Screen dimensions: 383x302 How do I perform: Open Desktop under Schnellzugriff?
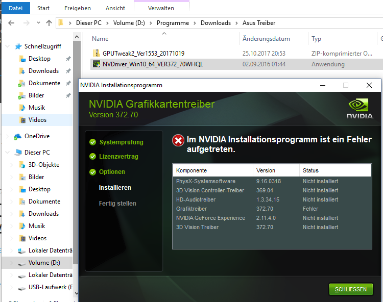39,59
